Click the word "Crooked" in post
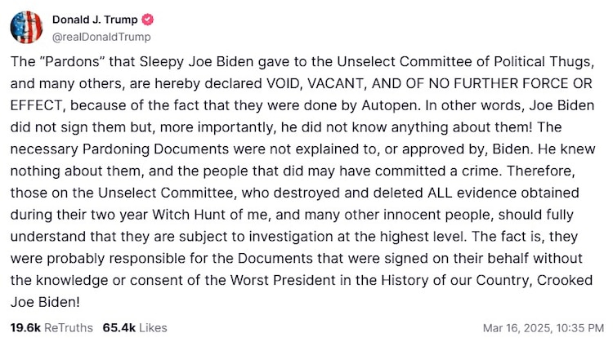This screenshot has height=342, width=613. [x=552, y=274]
